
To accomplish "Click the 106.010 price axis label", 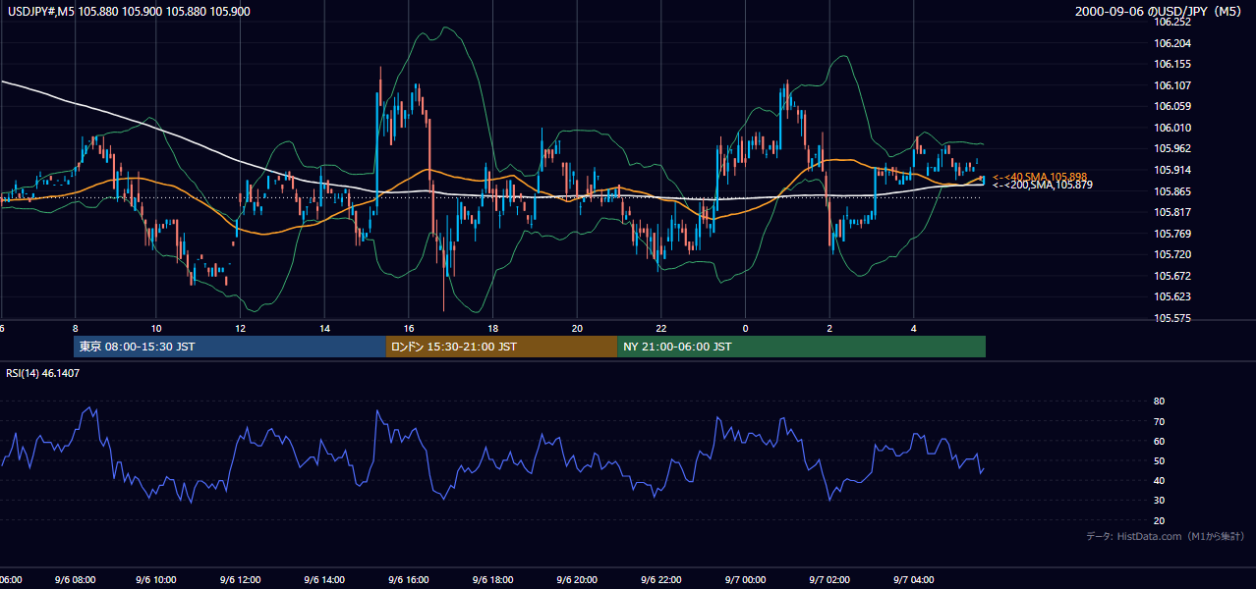I will click(x=1172, y=128).
